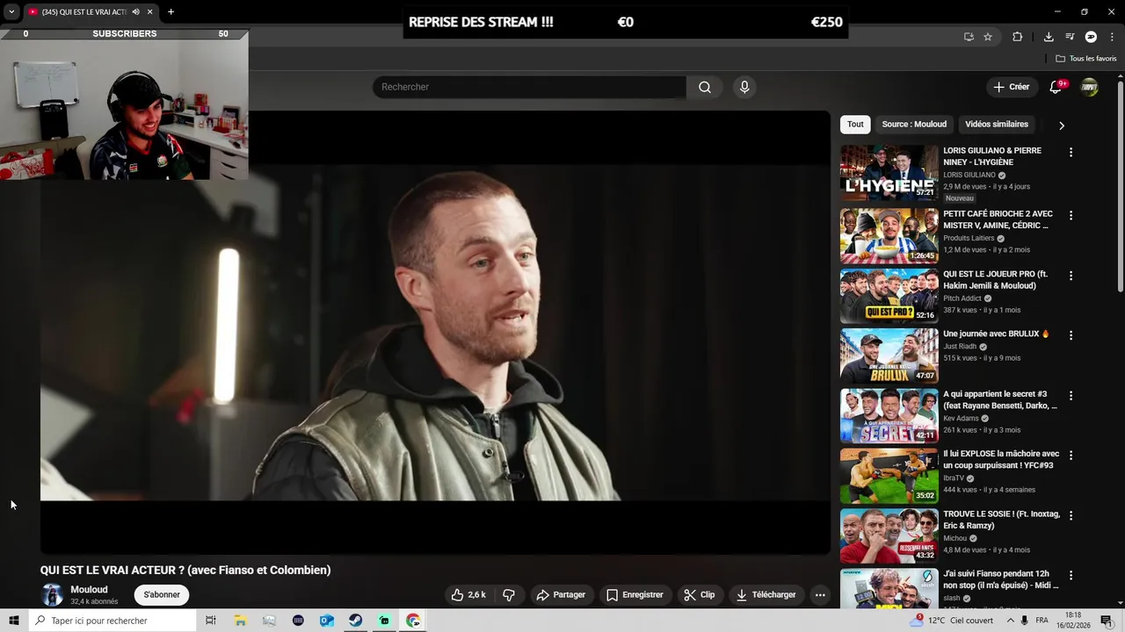The height and width of the screenshot is (632, 1125).
Task: Open the tab search dropdown arrow
Action: coord(11,12)
